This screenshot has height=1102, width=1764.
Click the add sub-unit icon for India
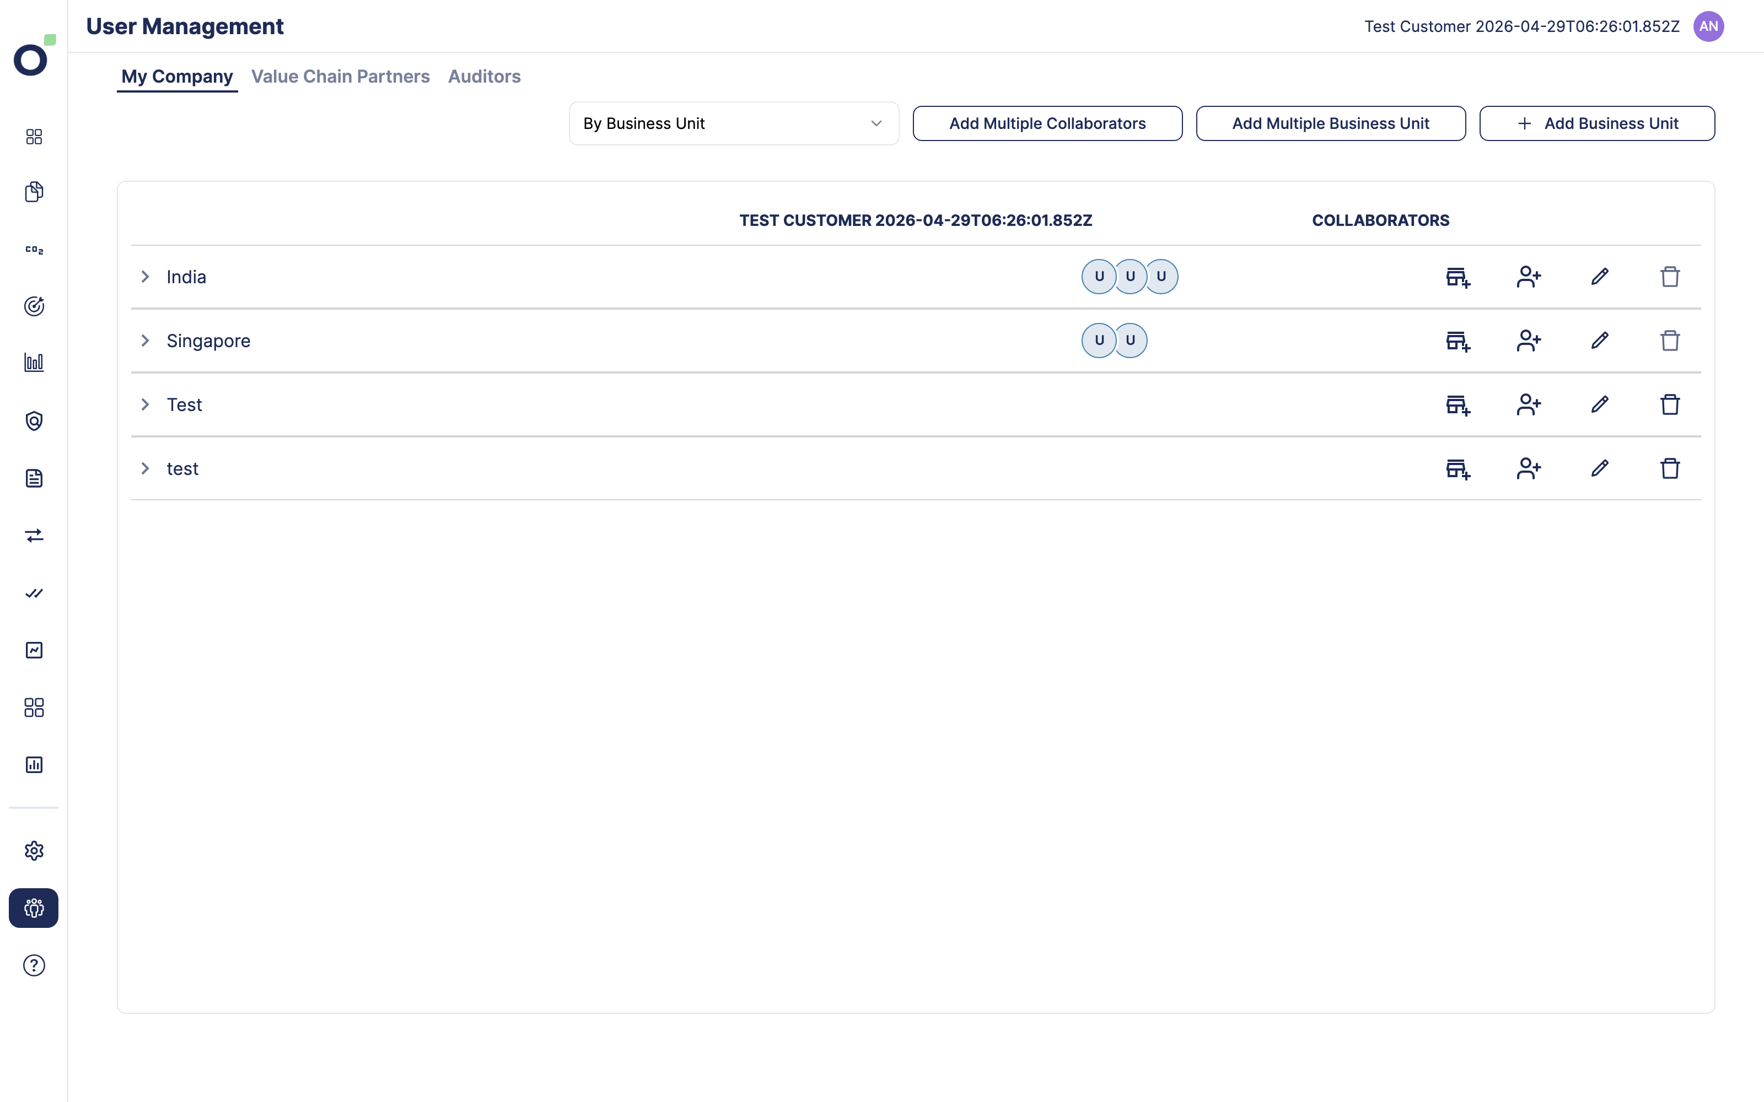pyautogui.click(x=1458, y=277)
